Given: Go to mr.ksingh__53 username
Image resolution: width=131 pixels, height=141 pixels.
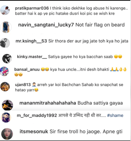Looking at the screenshot, I should coord(31,41).
